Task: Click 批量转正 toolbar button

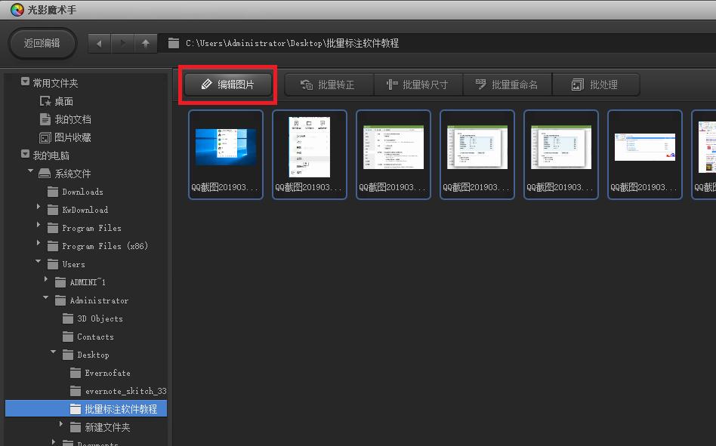Action: click(329, 85)
